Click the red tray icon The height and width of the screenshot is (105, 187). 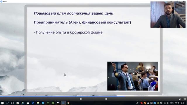coord(141,103)
